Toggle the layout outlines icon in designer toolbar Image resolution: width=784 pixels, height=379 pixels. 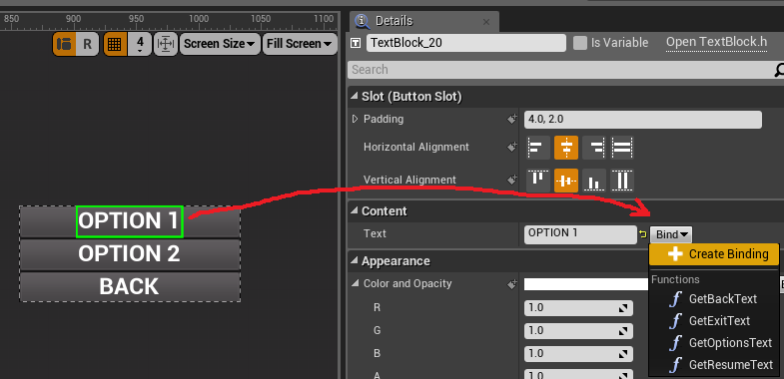coord(64,44)
